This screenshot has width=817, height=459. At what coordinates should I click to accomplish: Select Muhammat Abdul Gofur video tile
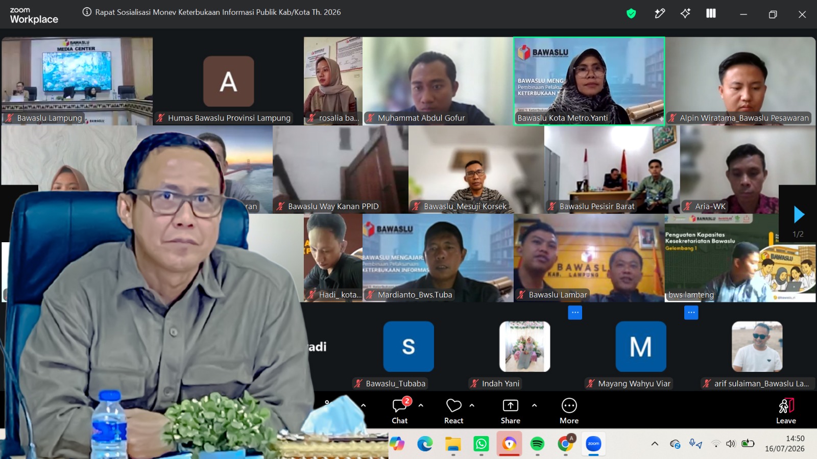[x=438, y=81]
